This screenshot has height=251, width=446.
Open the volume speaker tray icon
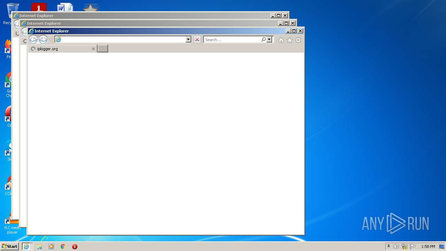pos(396,246)
